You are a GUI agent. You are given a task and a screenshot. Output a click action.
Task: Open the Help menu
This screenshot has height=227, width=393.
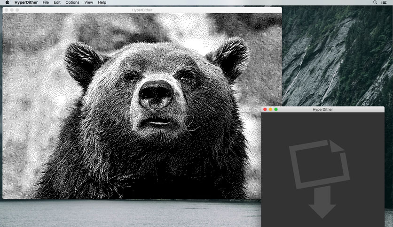point(102,2)
